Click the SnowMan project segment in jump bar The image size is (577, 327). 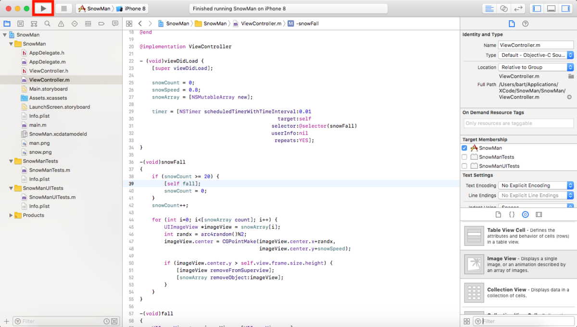(174, 23)
